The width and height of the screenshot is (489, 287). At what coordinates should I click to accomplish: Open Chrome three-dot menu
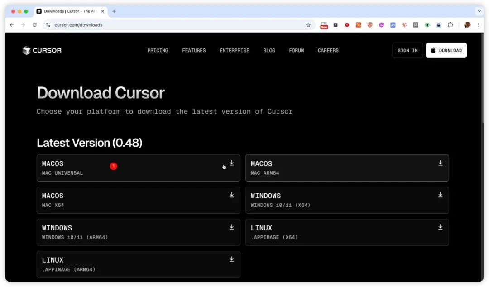point(479,25)
